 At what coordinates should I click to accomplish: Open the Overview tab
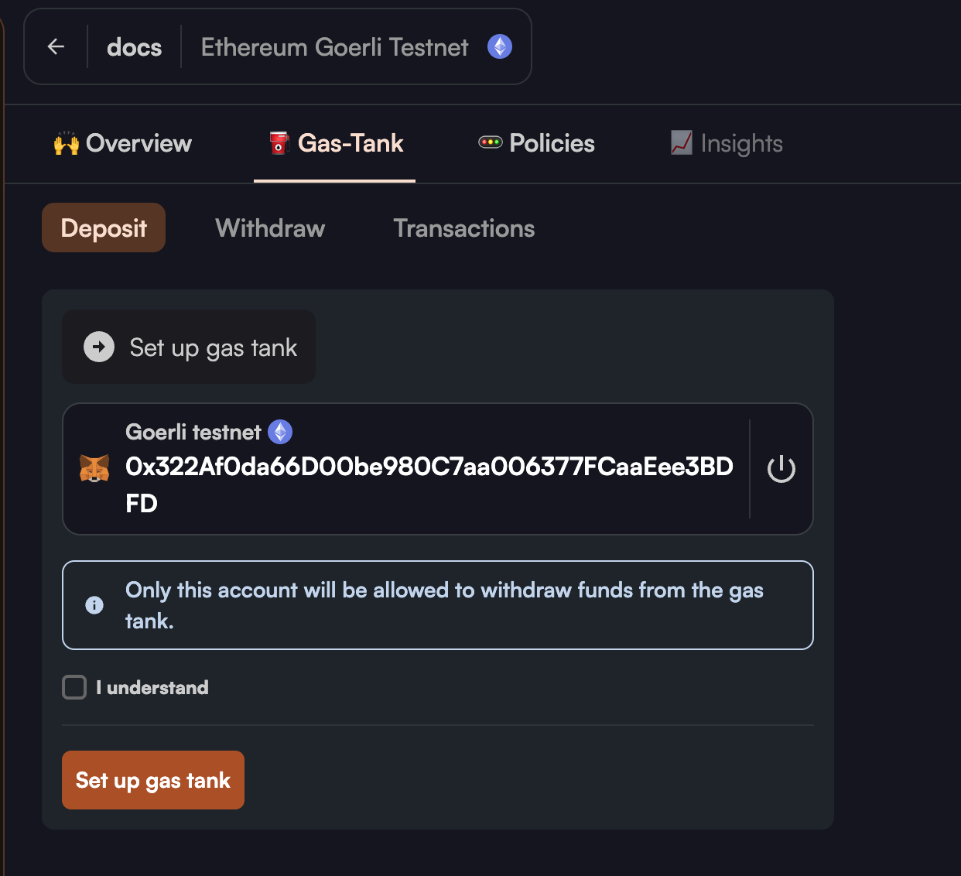coord(124,143)
